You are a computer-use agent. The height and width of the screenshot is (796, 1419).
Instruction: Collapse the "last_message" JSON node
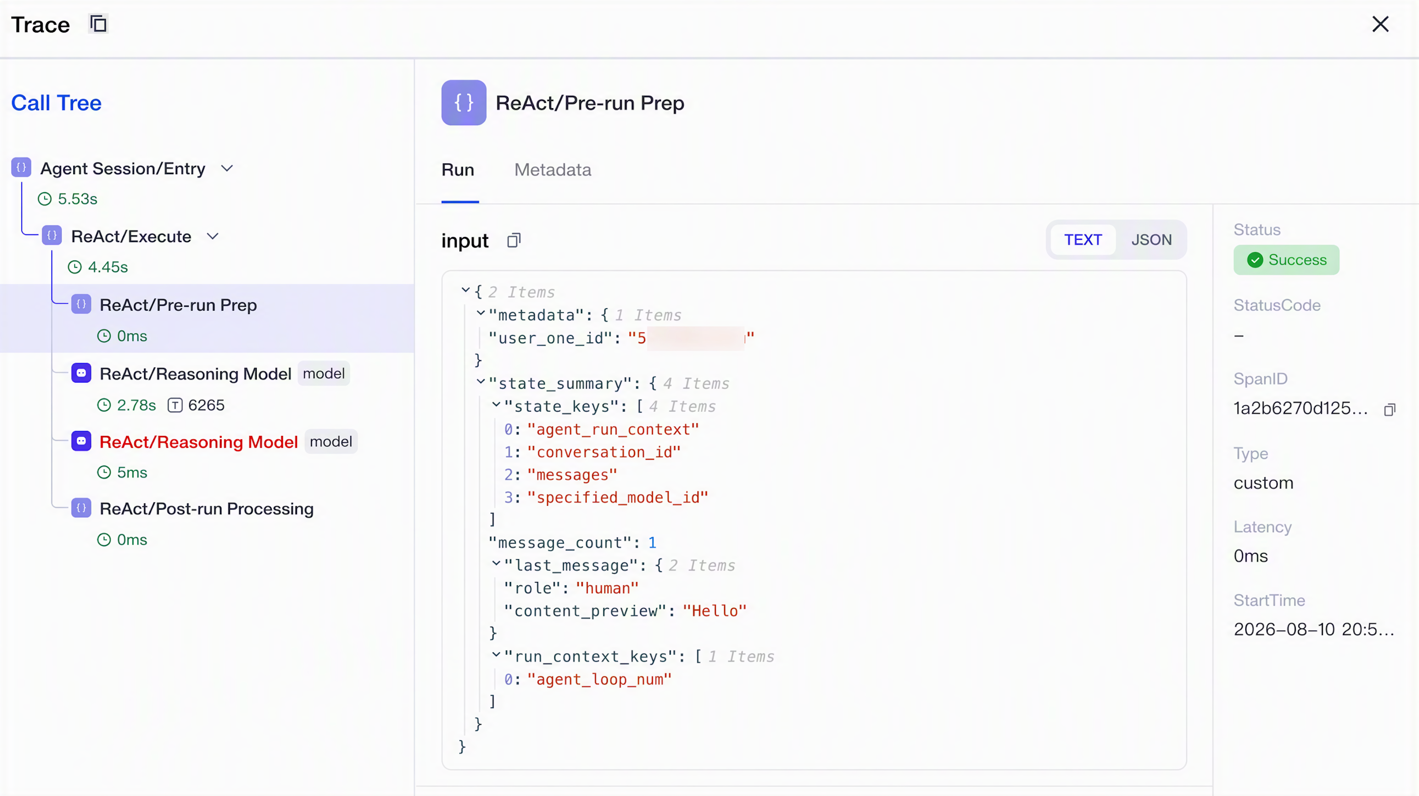(496, 563)
